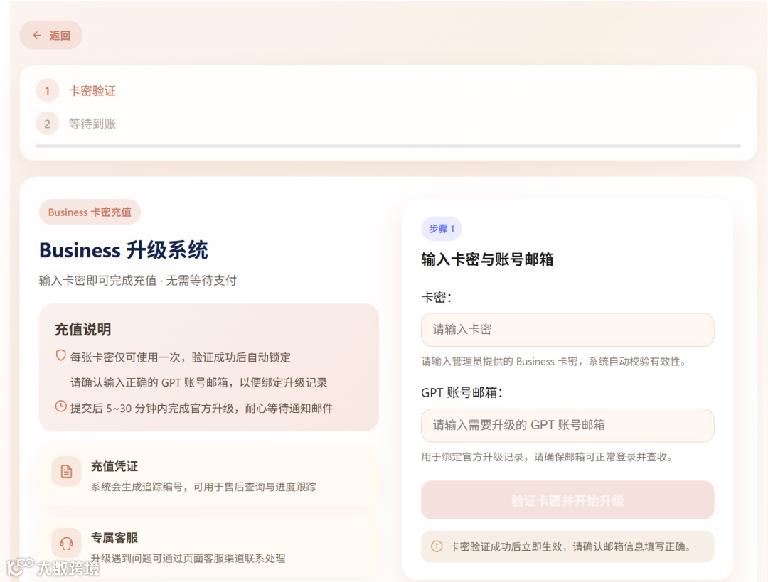Click the clock icon beside 提交后 5~30 分钟
Image resolution: width=768 pixels, height=582 pixels.
(x=60, y=406)
